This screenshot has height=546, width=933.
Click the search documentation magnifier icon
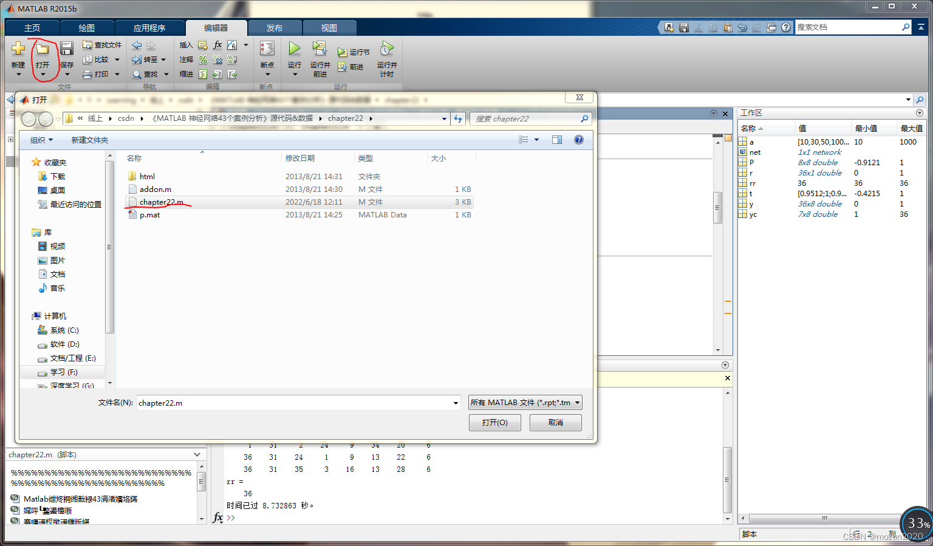pos(906,27)
